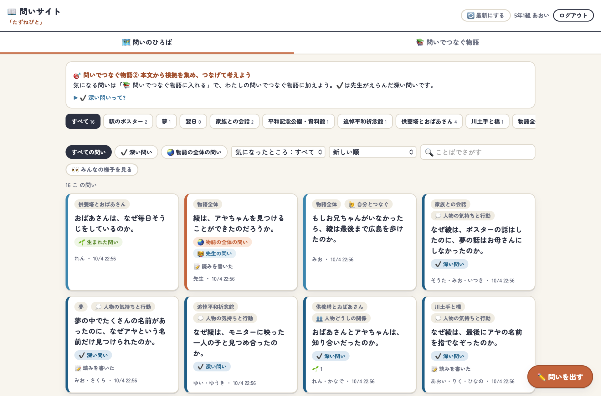Image resolution: width=601 pixels, height=396 pixels.
Task: Click the eyes icon in みんなの様子を見る
Action: [x=75, y=170]
